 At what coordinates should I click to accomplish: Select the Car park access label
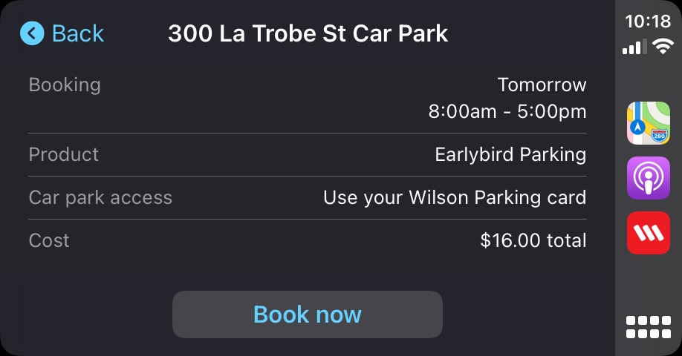(x=100, y=197)
